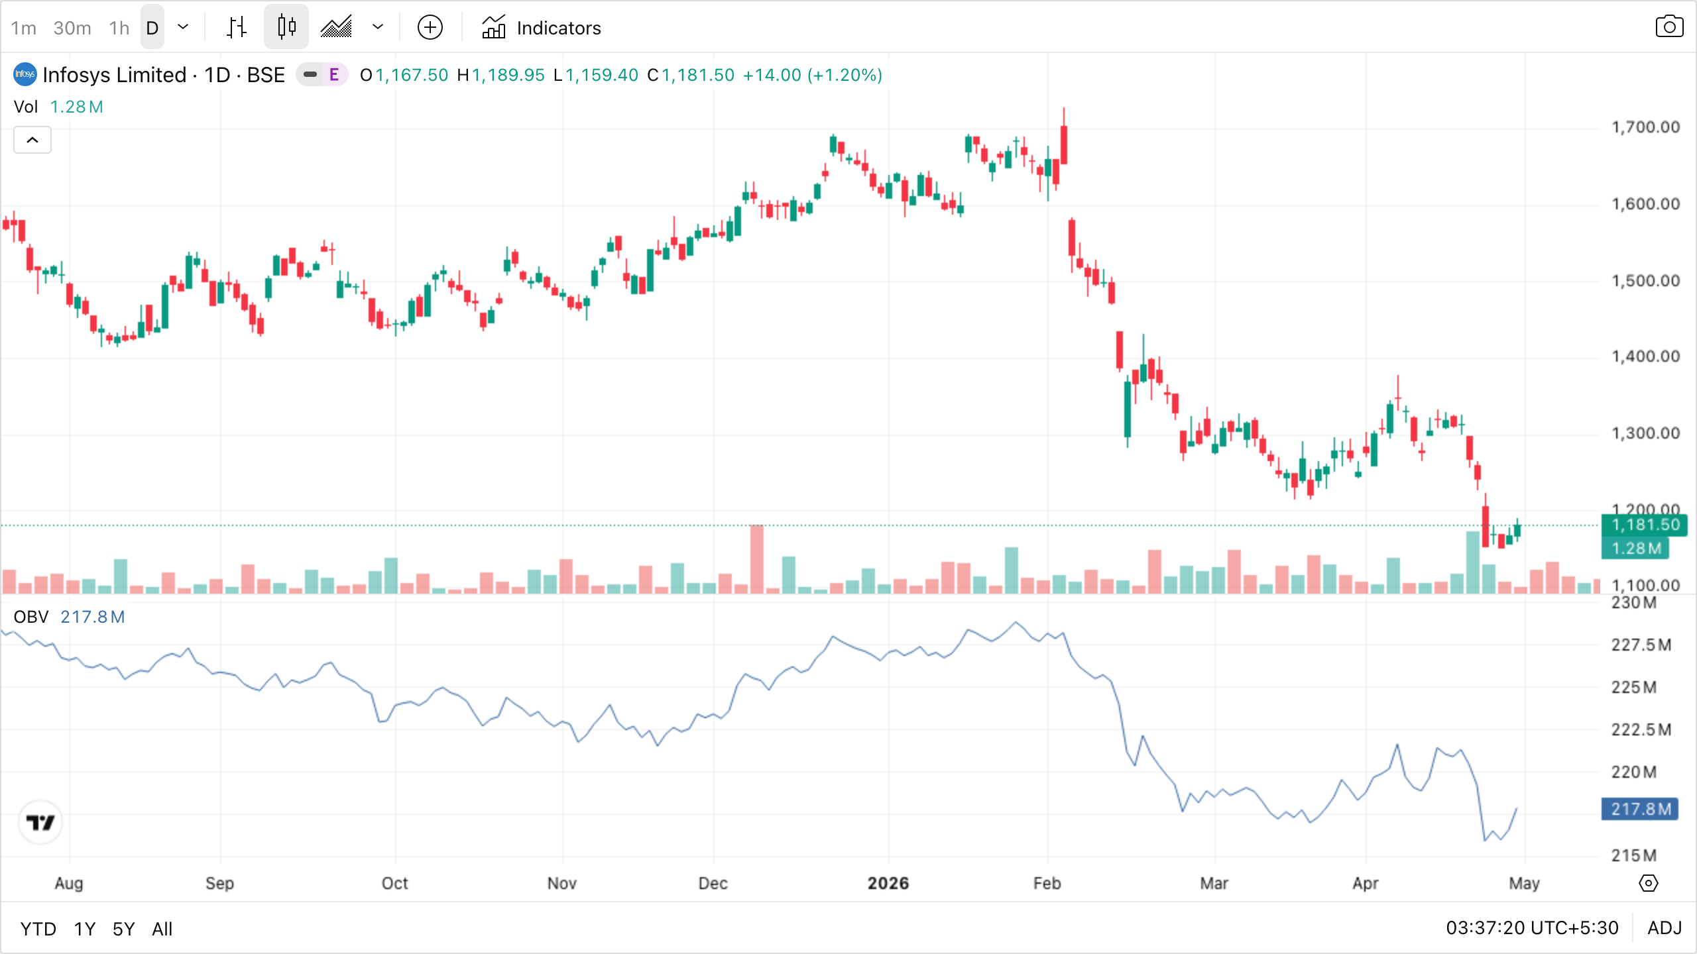Click the clock time 03:37:20 UTC+5:30
This screenshot has height=954, width=1697.
pyautogui.click(x=1532, y=927)
